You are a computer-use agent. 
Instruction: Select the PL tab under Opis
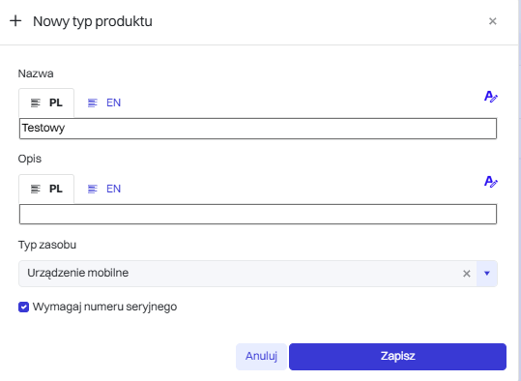(x=46, y=189)
